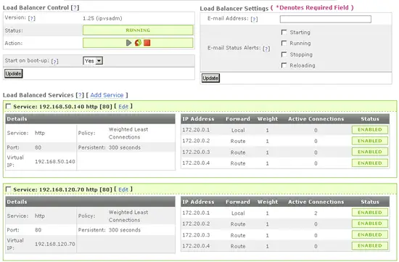Click the Local forward cell of service 192.168.50.140
The height and width of the screenshot is (262, 399).
238,130
